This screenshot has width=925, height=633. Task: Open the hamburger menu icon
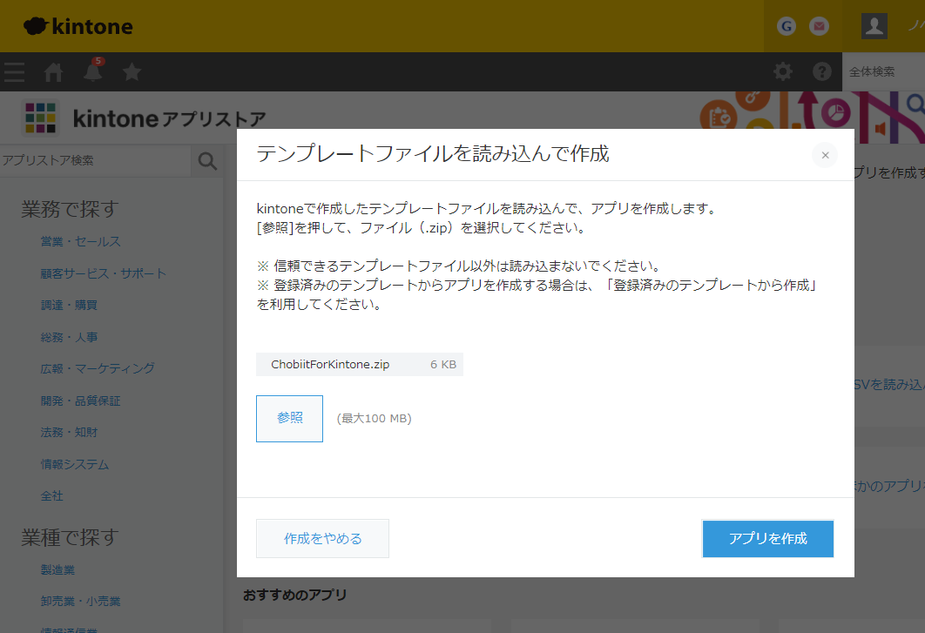pyautogui.click(x=15, y=72)
